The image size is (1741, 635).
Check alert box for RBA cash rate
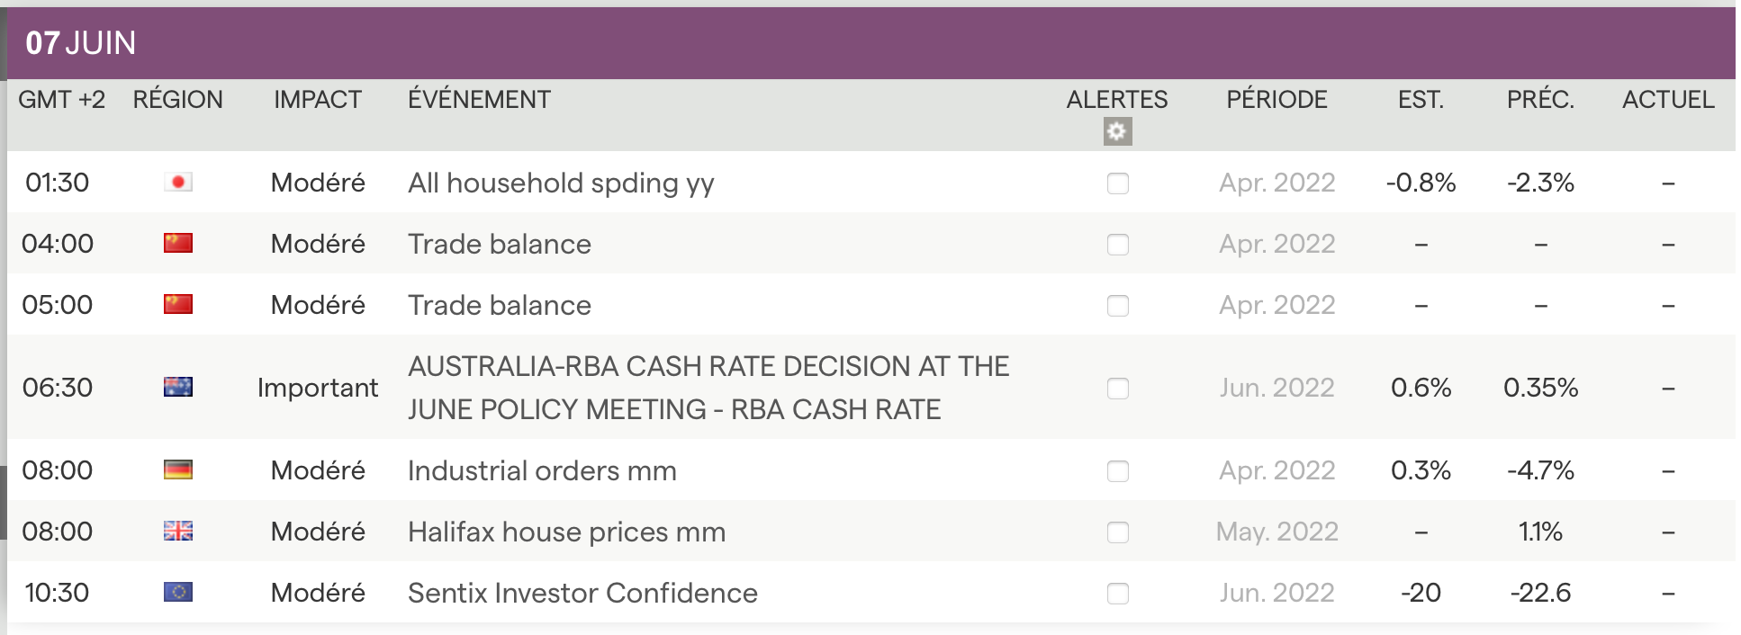coord(1117,389)
